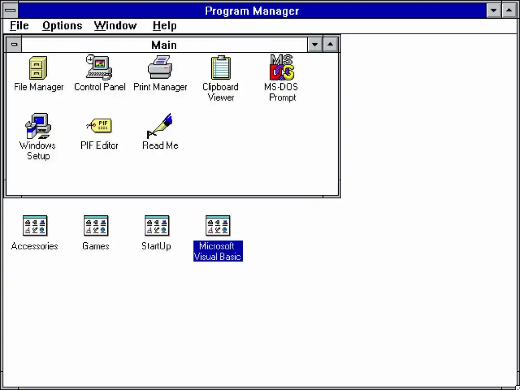Click the 'Microsoft Visual Basic' highlighted label
The image size is (520, 390).
pyautogui.click(x=218, y=251)
